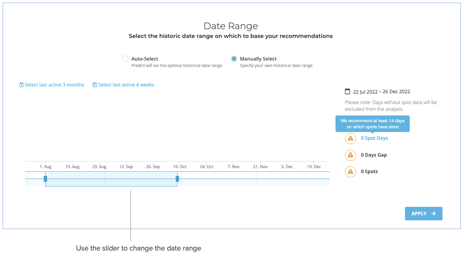Click the calendar icon next to the date range
This screenshot has width=464, height=261.
tap(347, 91)
